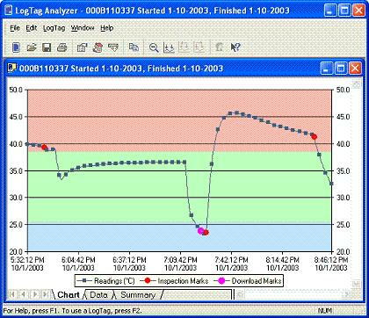Screen dimensions: 369x318
Task: Click the blue square Readings legend swatch
Action: tap(84, 281)
